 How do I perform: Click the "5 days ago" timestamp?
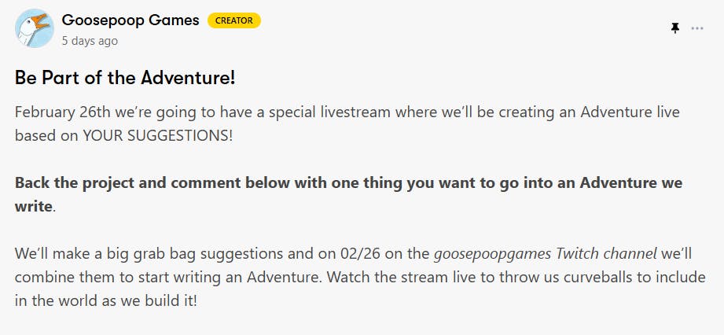tap(90, 40)
